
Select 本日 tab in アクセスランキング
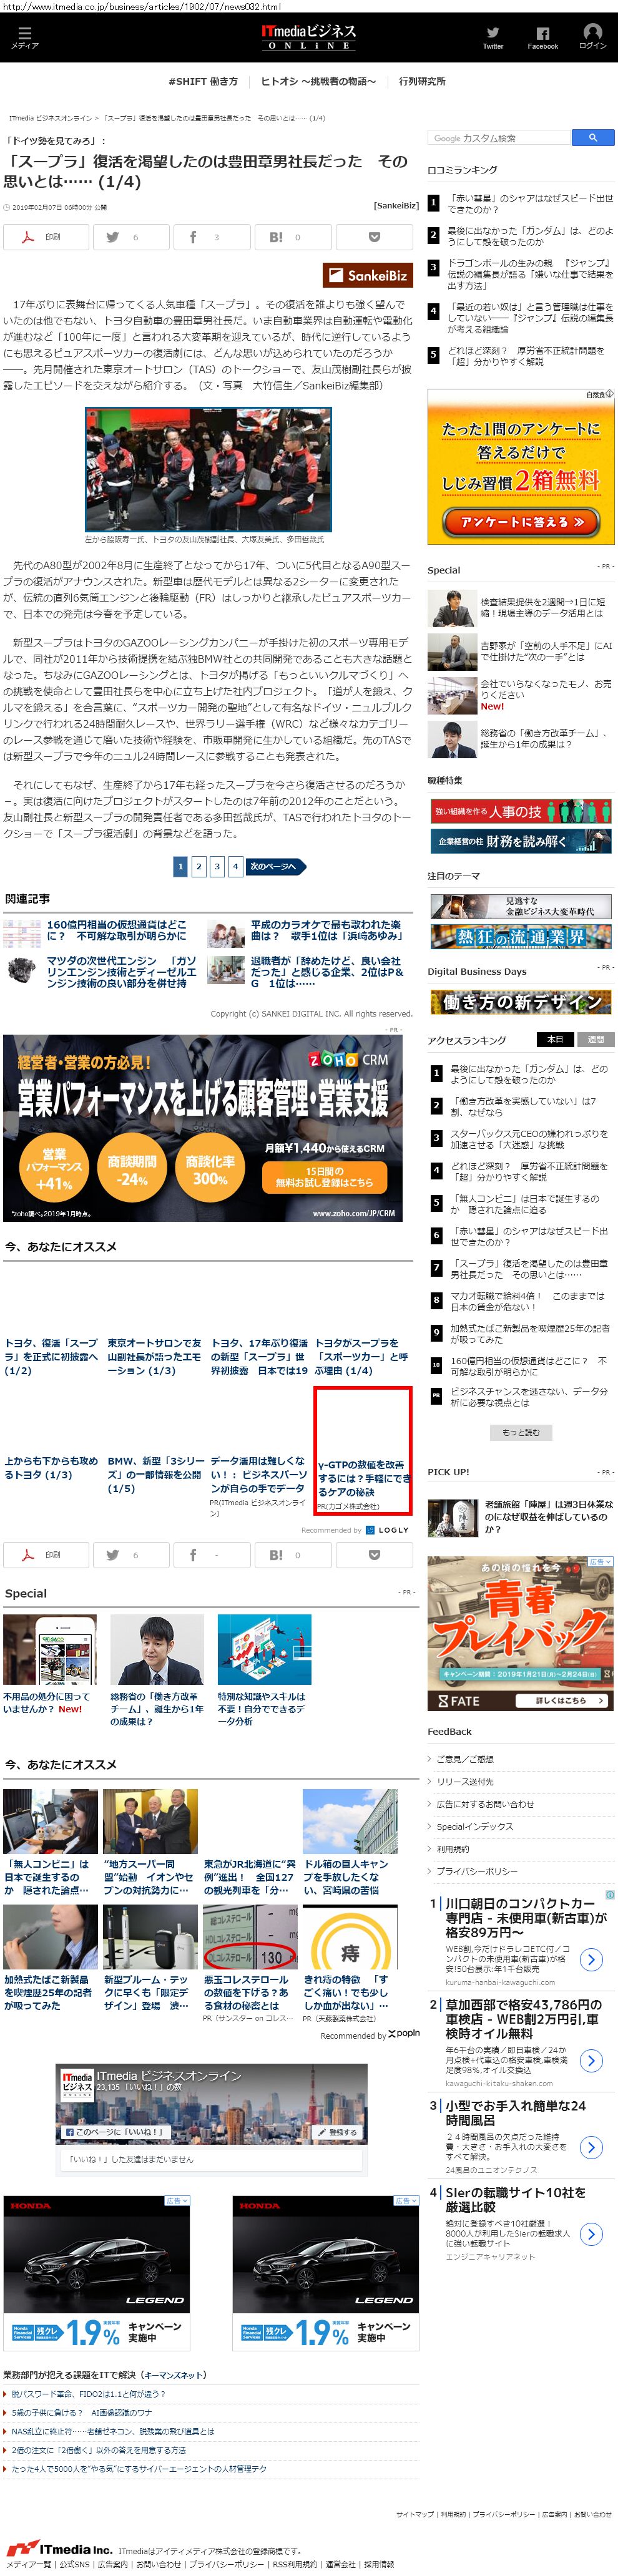coord(556,1040)
